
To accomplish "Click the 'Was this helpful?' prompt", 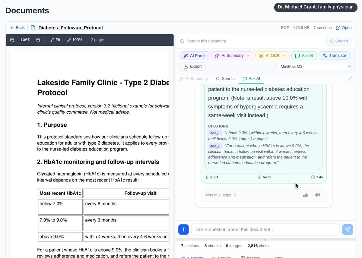I will pyautogui.click(x=220, y=195).
